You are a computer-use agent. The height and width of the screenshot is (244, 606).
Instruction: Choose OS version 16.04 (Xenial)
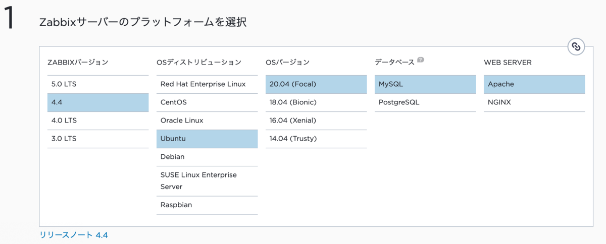(316, 120)
